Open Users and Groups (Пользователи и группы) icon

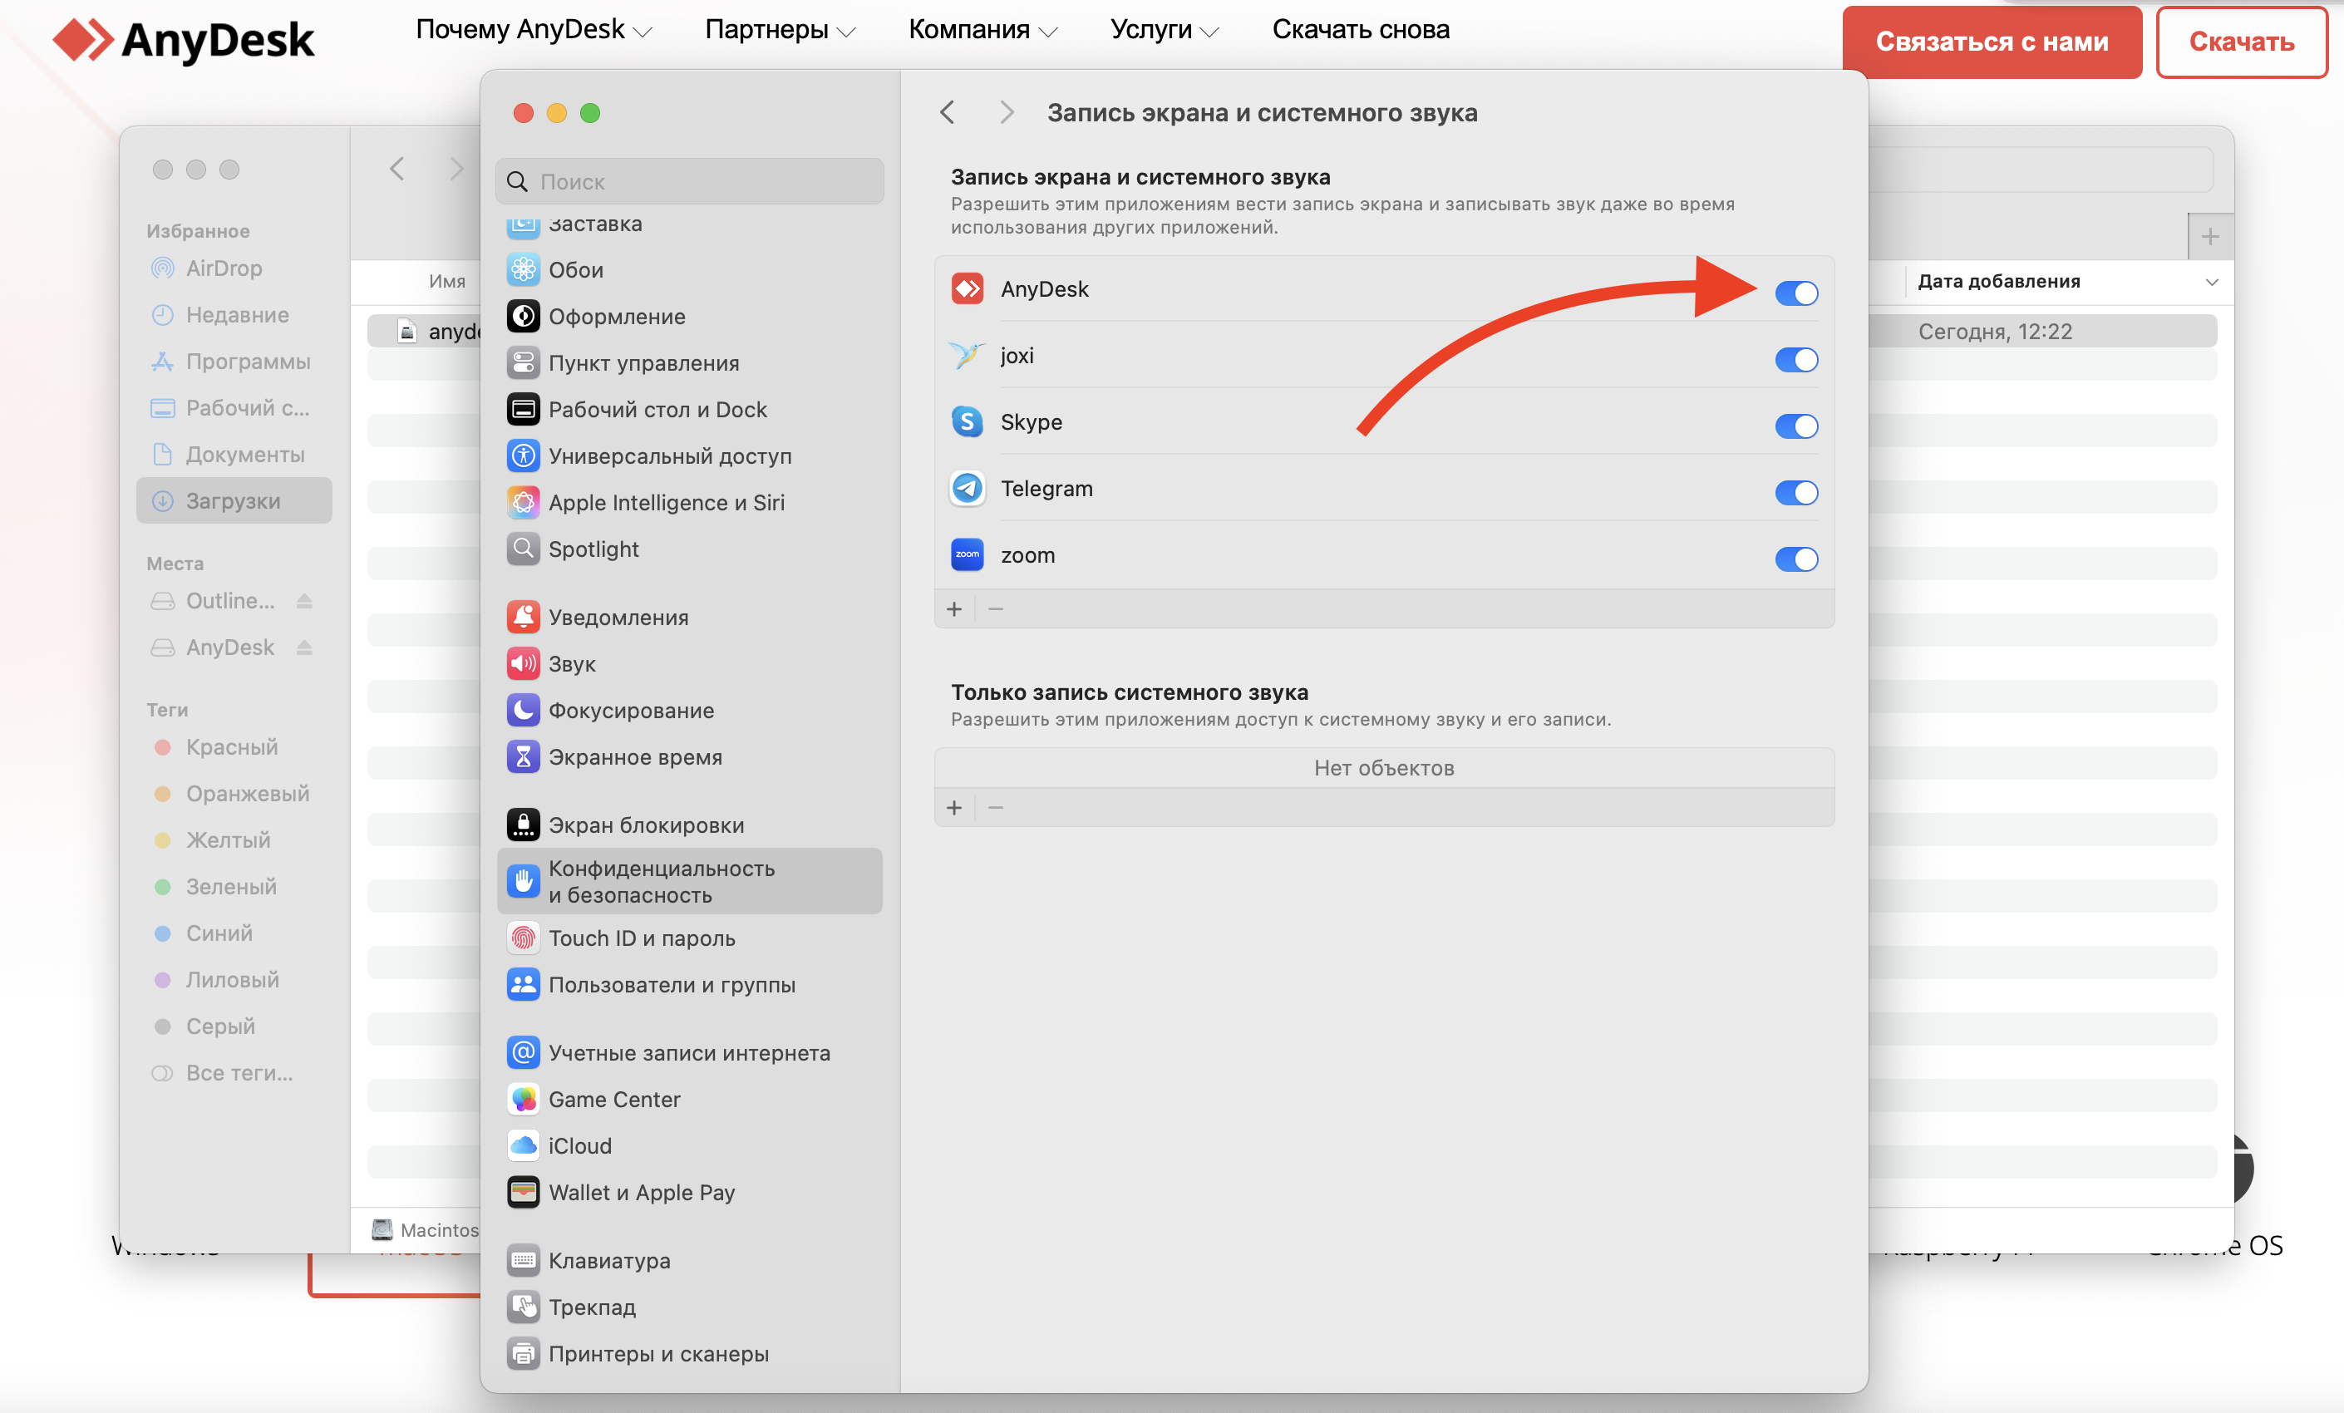[x=523, y=986]
